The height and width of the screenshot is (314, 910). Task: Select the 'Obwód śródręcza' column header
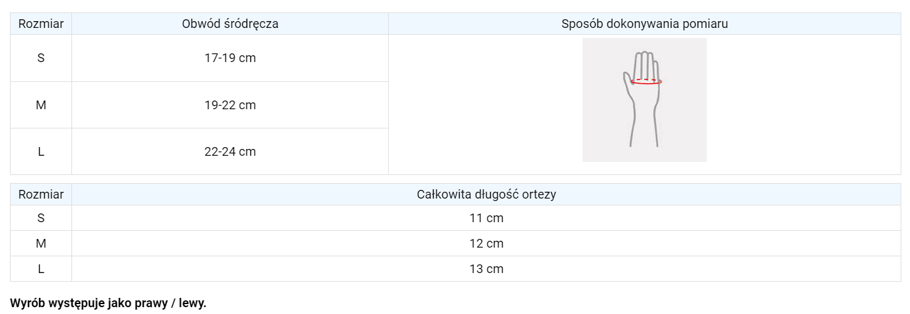coord(230,24)
